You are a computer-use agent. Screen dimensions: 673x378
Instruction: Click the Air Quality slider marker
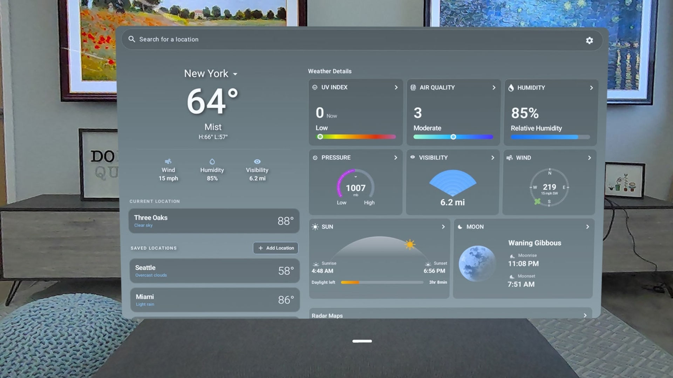point(453,137)
